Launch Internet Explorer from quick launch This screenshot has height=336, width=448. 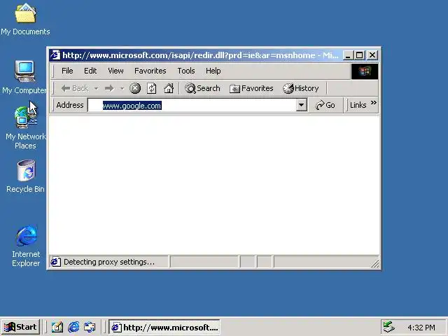click(73, 327)
